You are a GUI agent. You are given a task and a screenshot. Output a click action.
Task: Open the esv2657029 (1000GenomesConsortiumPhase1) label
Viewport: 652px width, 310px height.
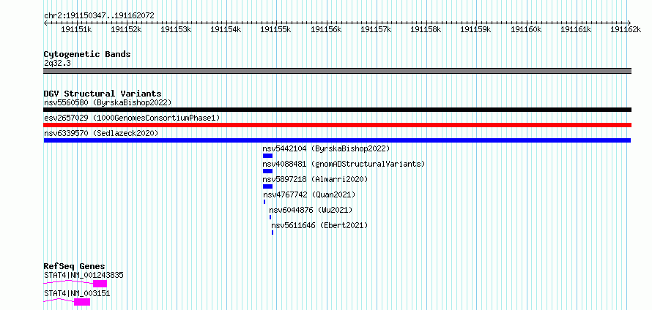(132, 118)
